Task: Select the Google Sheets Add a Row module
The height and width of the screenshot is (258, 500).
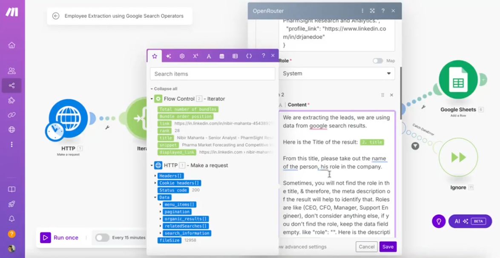Action: pos(458,79)
